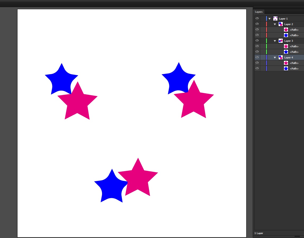Click the Layer 1 thumbnail preview
304x238 pixels.
[275, 18]
